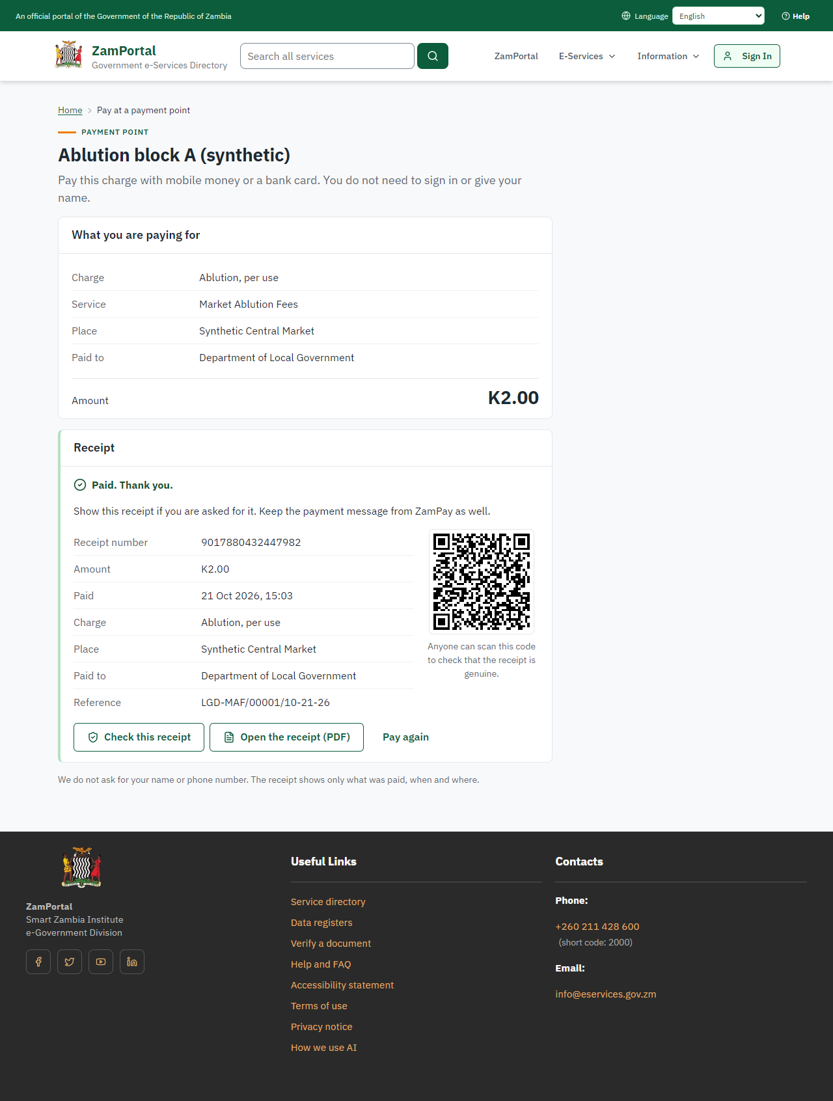Expand the E-Services menu

tap(587, 56)
